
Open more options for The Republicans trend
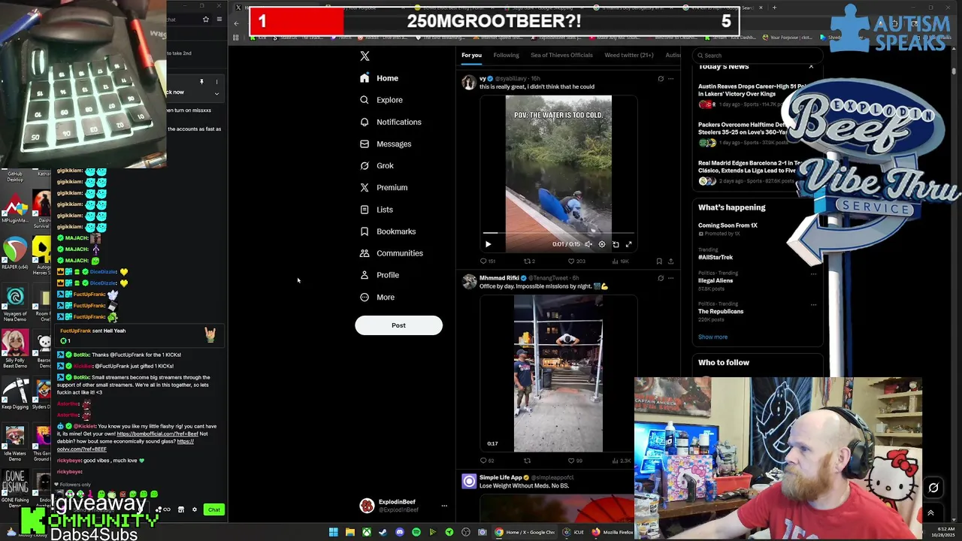[x=813, y=305]
